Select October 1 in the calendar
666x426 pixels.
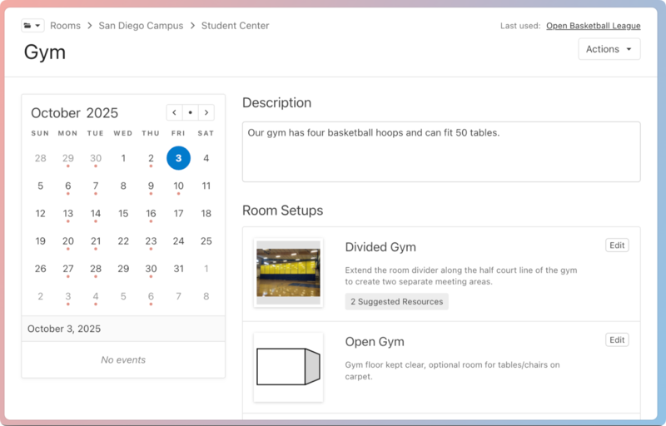tap(123, 158)
